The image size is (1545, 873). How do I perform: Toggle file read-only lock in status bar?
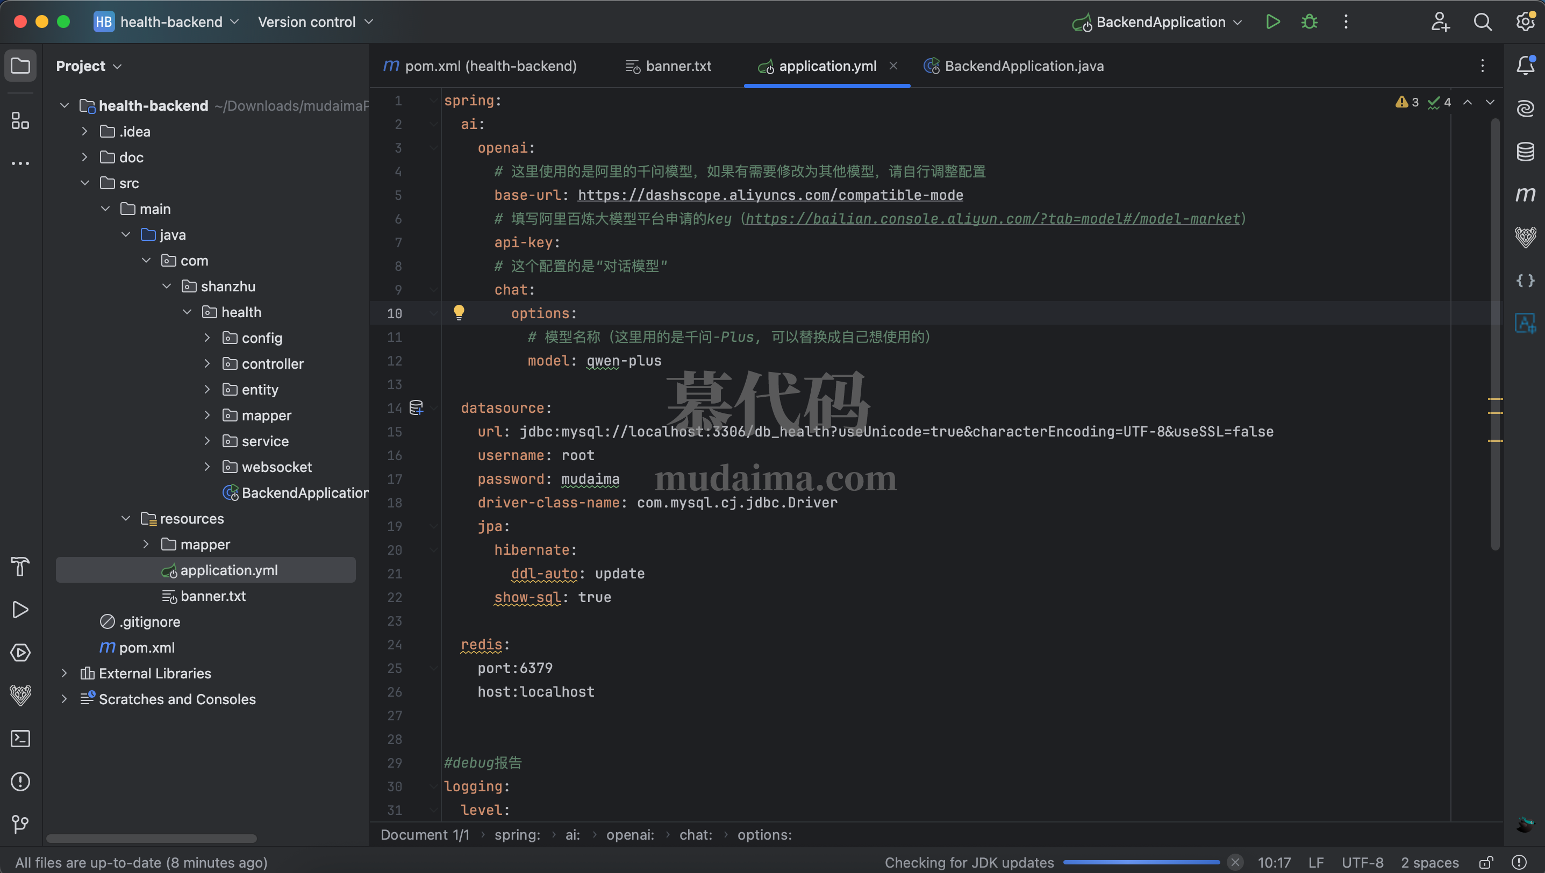coord(1486,862)
